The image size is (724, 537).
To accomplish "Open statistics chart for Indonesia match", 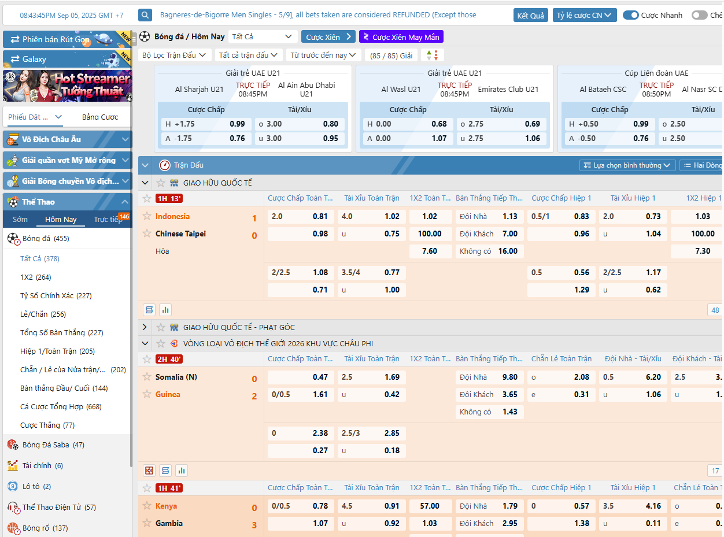I will [x=165, y=310].
